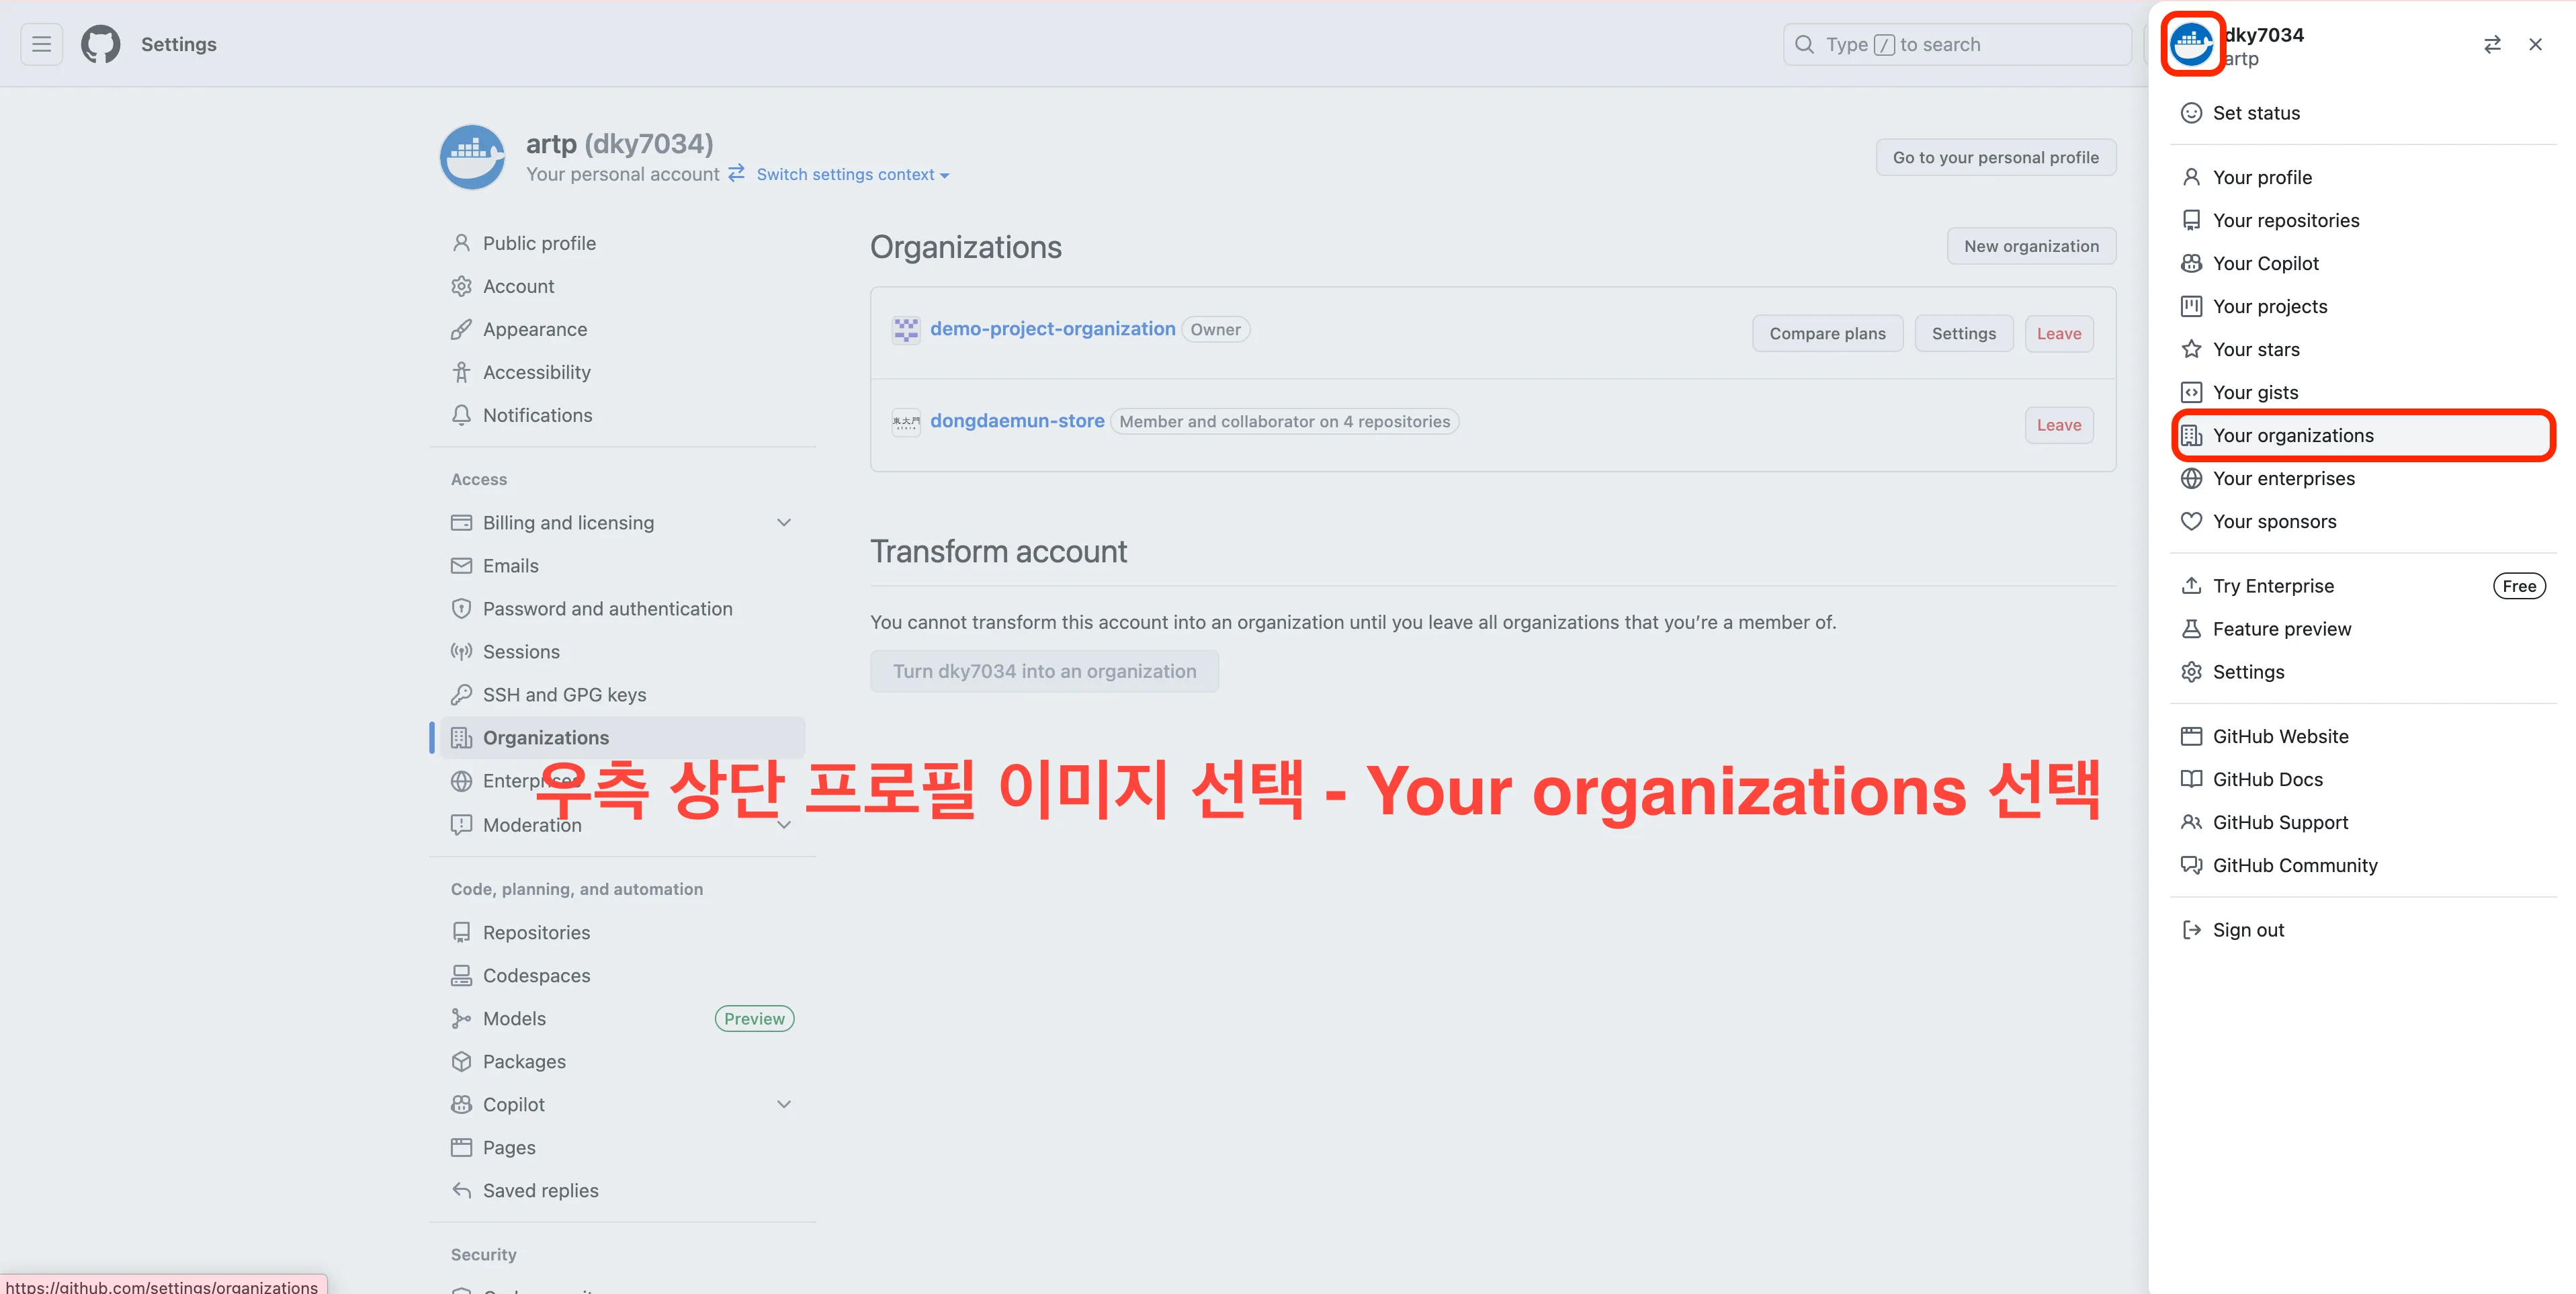Open demo-project-organization link
2576x1294 pixels.
[1052, 329]
